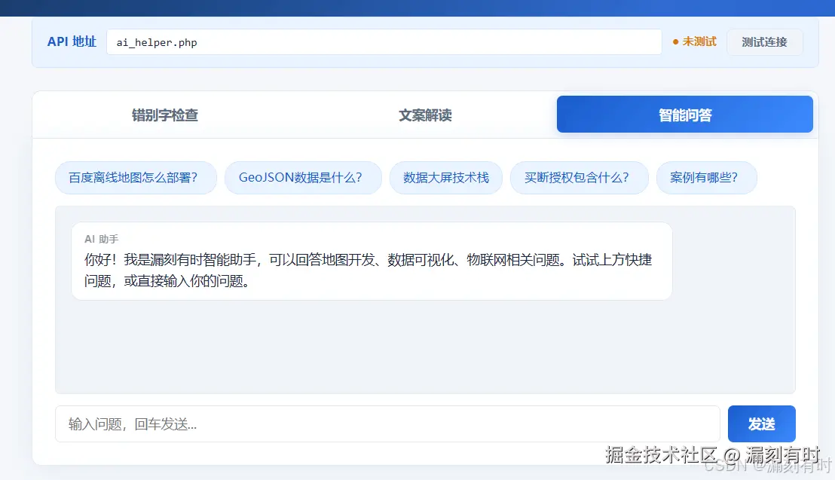Click the 发送 send button
Screen dimensions: 835x480
click(761, 424)
